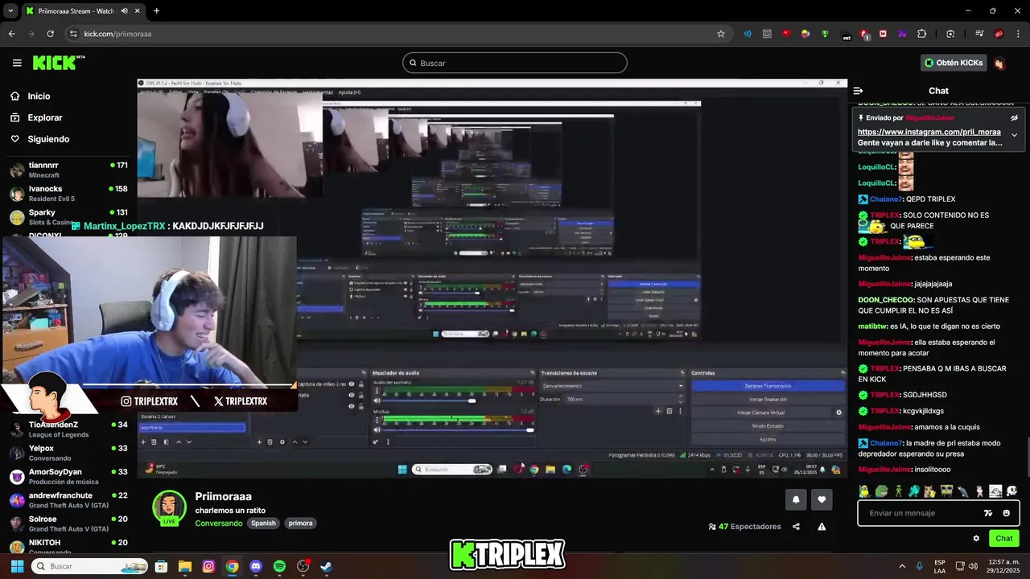Screen dimensions: 1030x579
Task: Click the Pepe frog emote
Action: coord(881,491)
